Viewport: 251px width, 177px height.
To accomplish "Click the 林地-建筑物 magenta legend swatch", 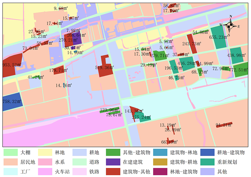I will point(160,171).
